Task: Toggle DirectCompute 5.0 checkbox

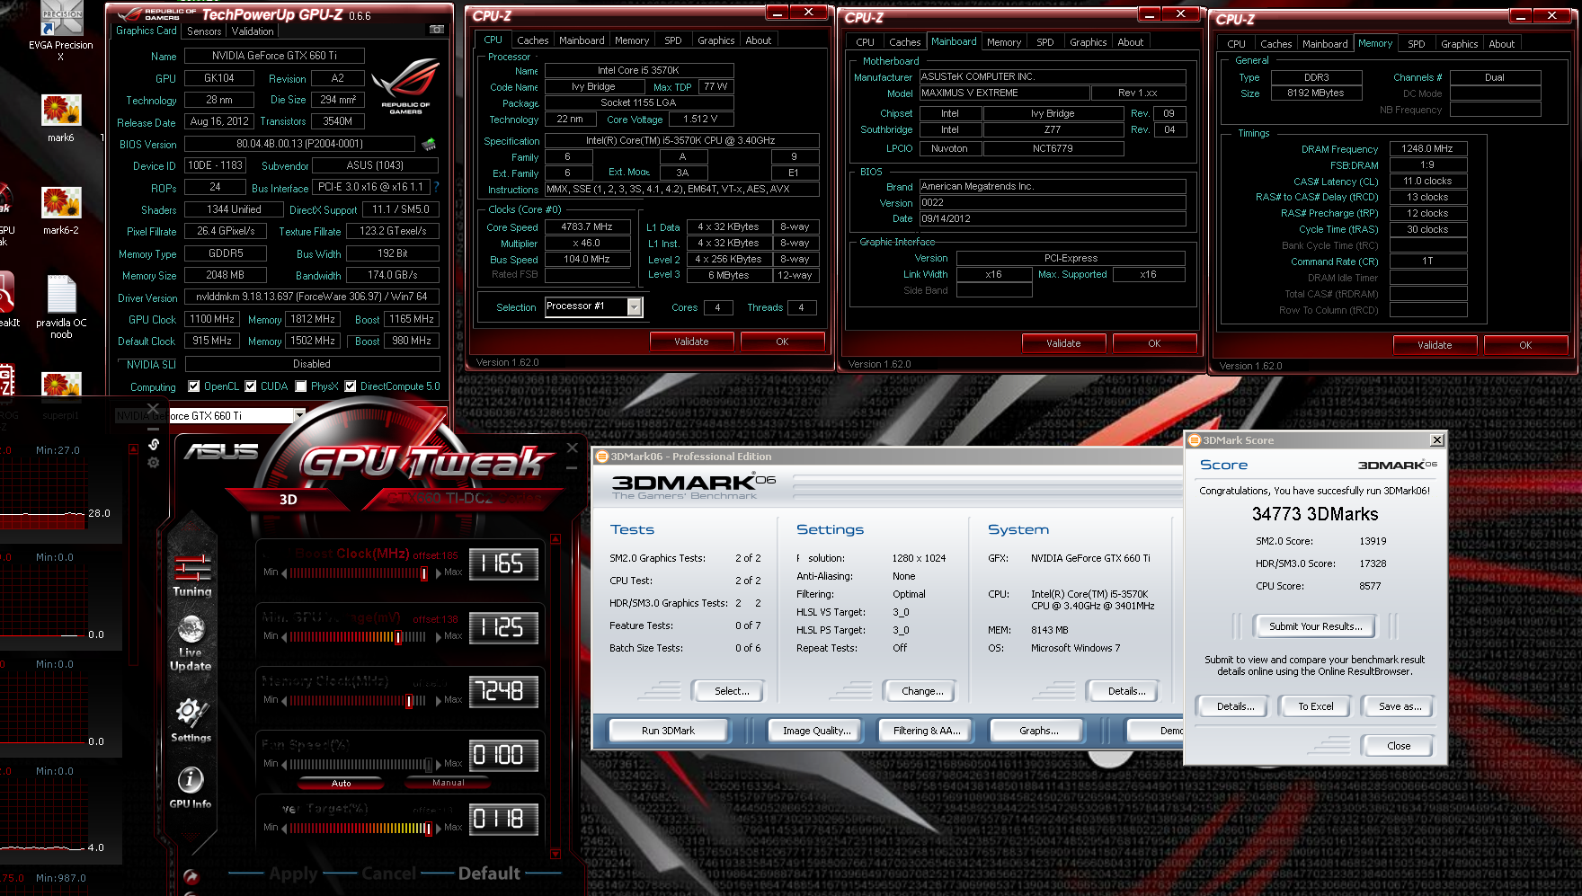Action: 351,386
